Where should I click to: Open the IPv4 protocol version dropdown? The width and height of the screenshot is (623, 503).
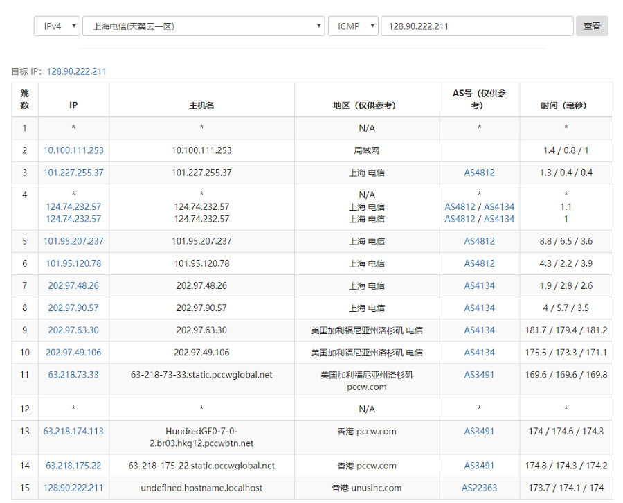pyautogui.click(x=57, y=26)
